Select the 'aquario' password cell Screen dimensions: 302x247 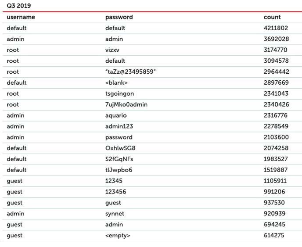pyautogui.click(x=116, y=115)
